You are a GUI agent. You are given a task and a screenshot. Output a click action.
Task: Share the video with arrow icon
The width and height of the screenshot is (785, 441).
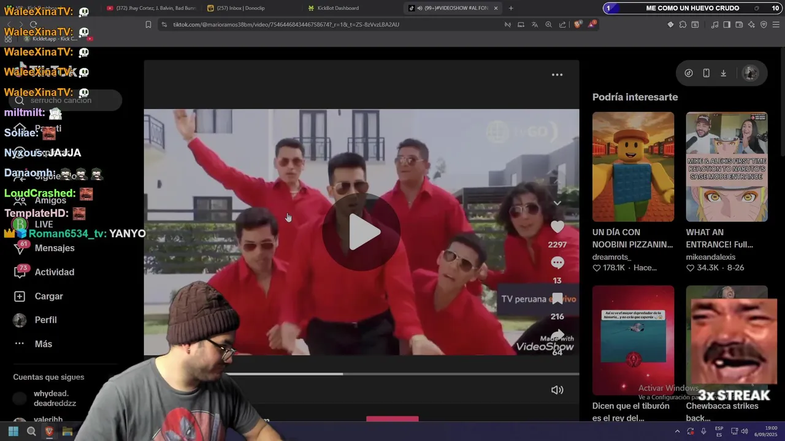point(557,334)
